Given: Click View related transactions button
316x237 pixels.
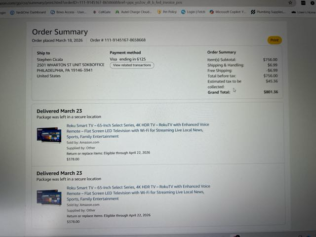Looking at the screenshot, I should (x=132, y=65).
